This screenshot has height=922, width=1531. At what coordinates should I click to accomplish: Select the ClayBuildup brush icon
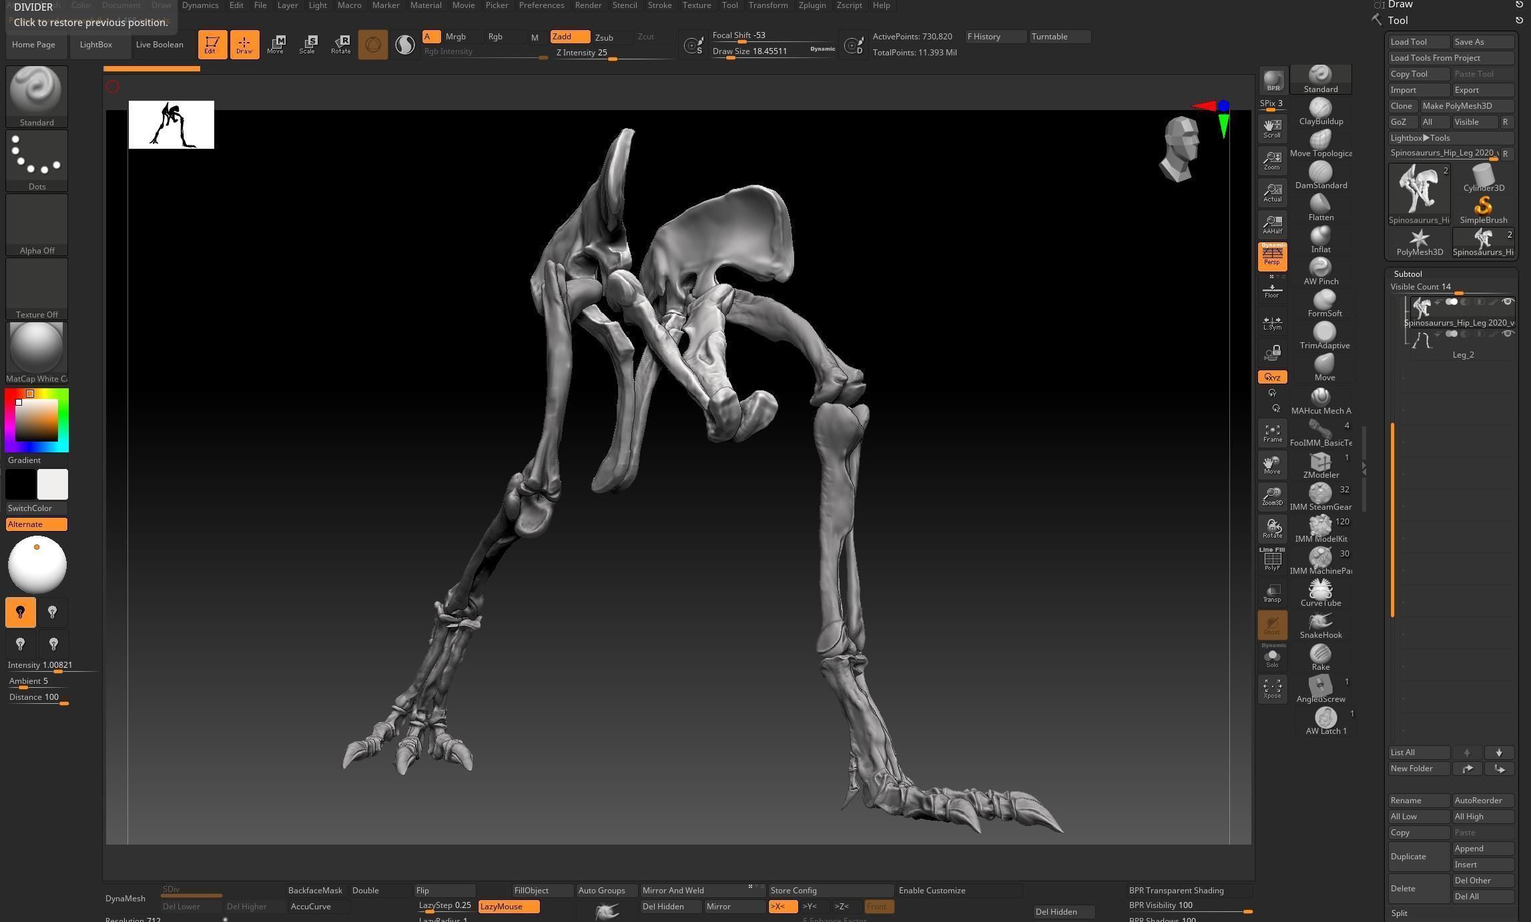(1320, 109)
